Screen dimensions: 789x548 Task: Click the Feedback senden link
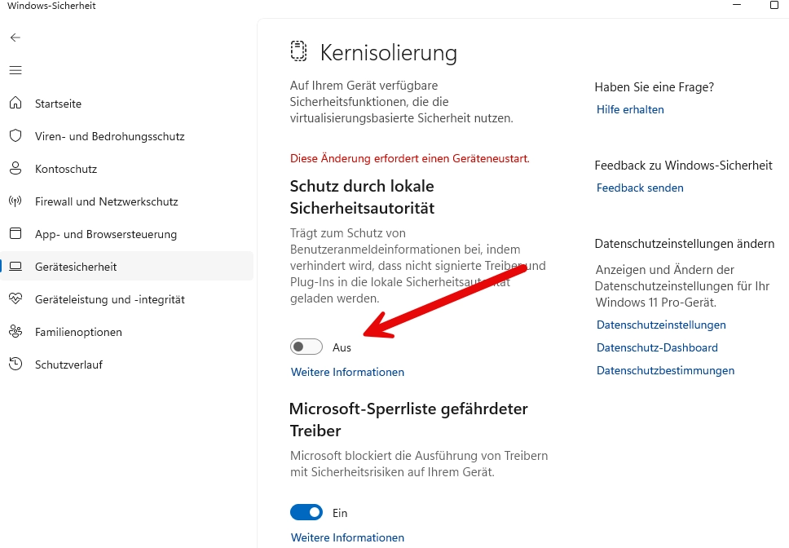640,188
